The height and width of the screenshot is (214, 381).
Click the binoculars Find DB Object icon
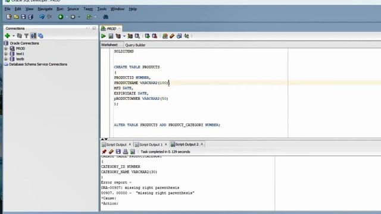click(x=105, y=17)
